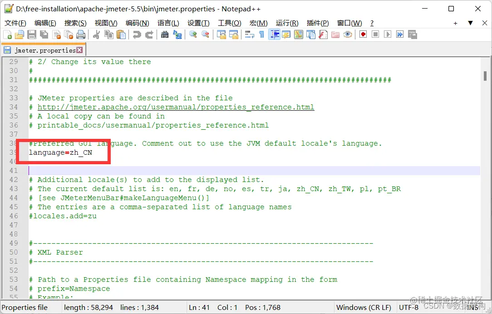This screenshot has width=492, height=314.
Task: Open the 文件(F) menu
Action: 15,23
